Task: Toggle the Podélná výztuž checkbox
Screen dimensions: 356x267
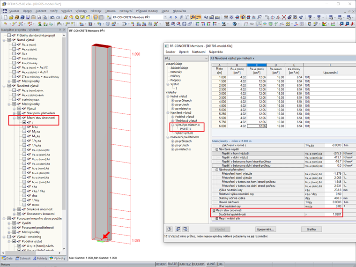Action: (14, 241)
